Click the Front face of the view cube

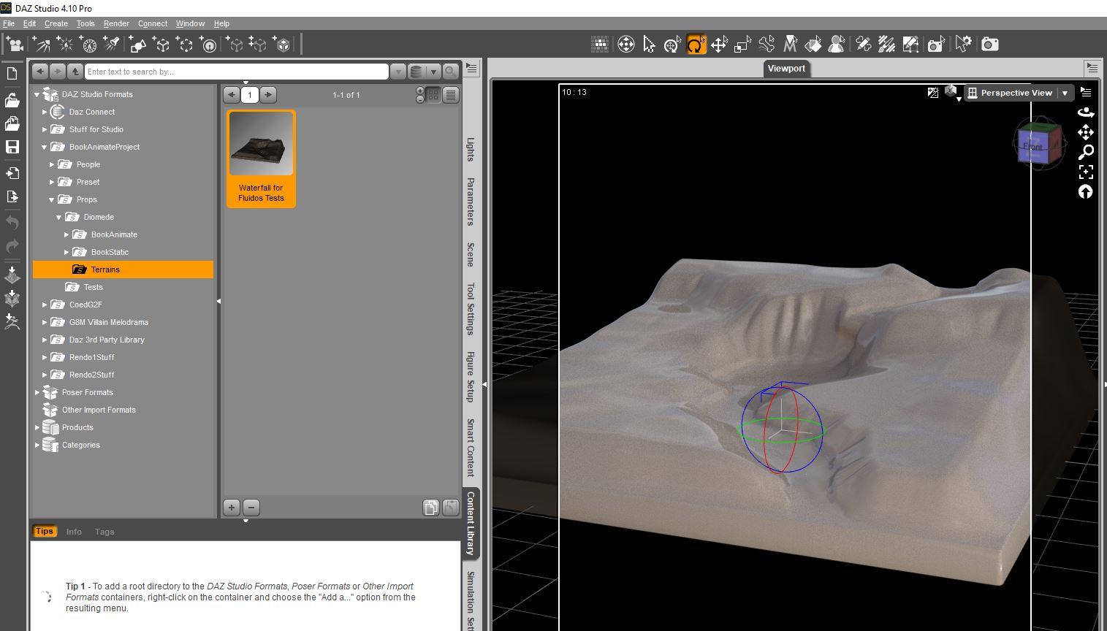click(x=1032, y=147)
